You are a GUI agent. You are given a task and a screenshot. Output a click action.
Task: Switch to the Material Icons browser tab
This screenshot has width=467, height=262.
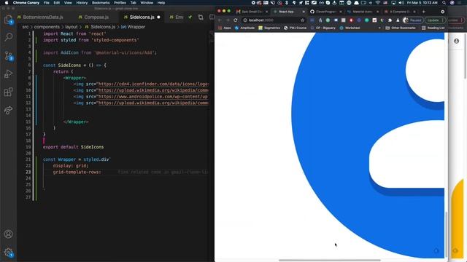[x=363, y=12]
